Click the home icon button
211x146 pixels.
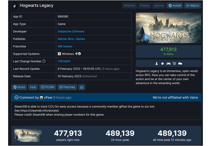point(82,87)
